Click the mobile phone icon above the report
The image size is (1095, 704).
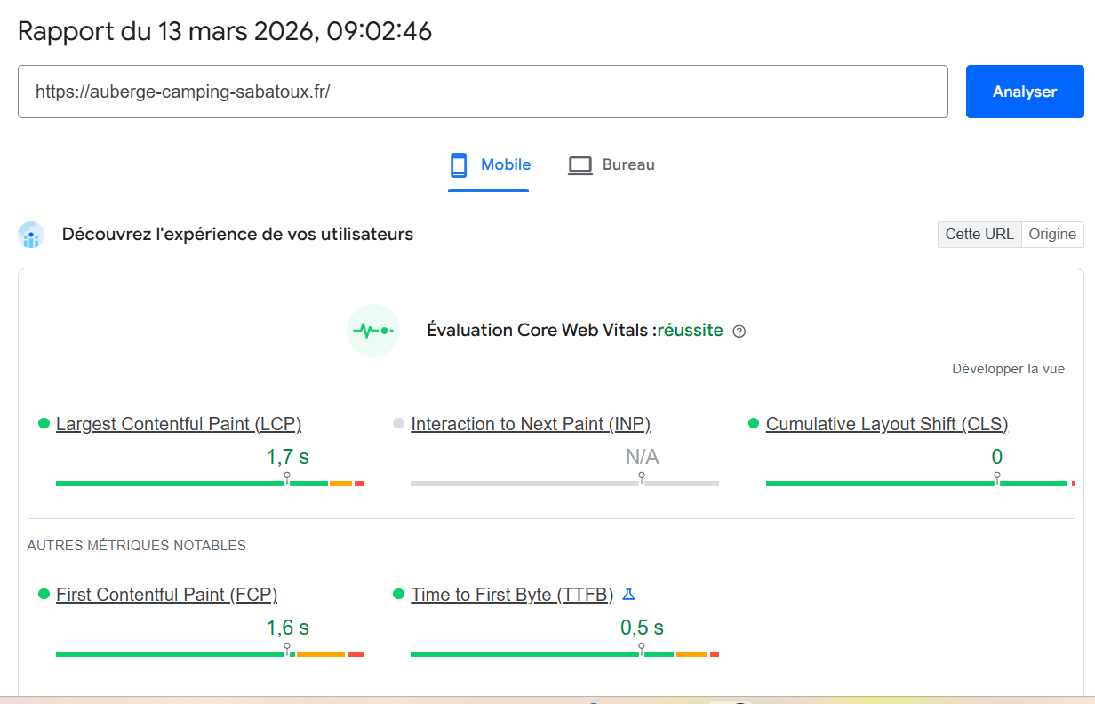(x=459, y=164)
